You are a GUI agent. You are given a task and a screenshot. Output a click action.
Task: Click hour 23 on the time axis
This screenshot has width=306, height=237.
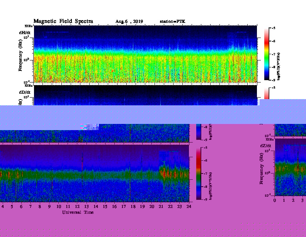179,206
